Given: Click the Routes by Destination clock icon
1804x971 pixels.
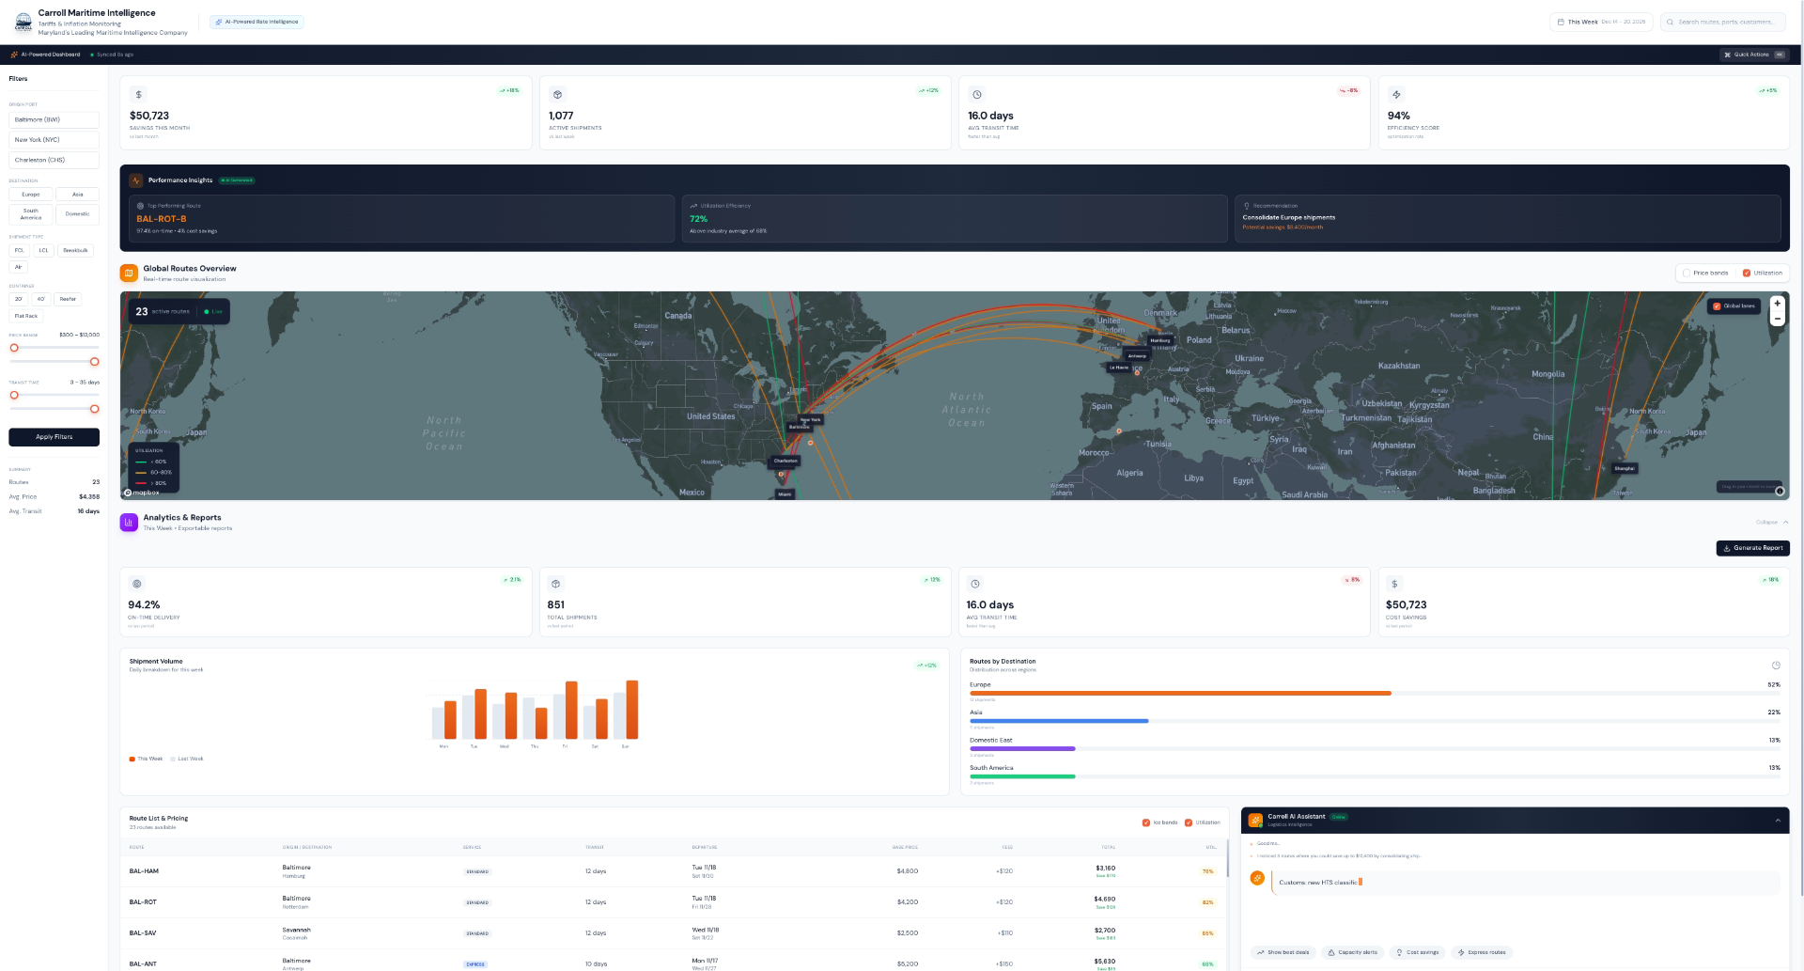Looking at the screenshot, I should pos(1777,665).
